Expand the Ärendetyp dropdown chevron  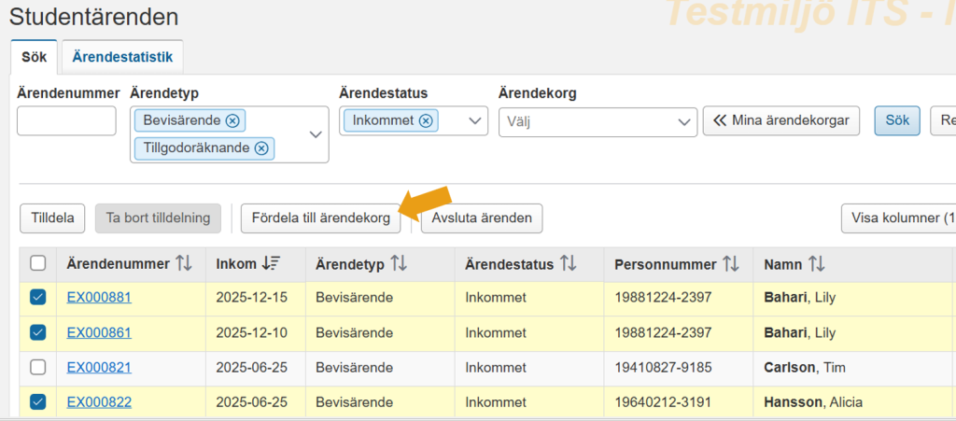click(316, 134)
